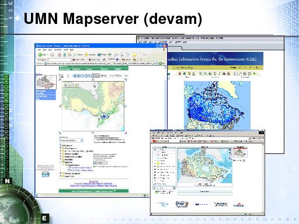
Task: Open the Bookmarks menu in Mozilla window
Action: [x=163, y=42]
